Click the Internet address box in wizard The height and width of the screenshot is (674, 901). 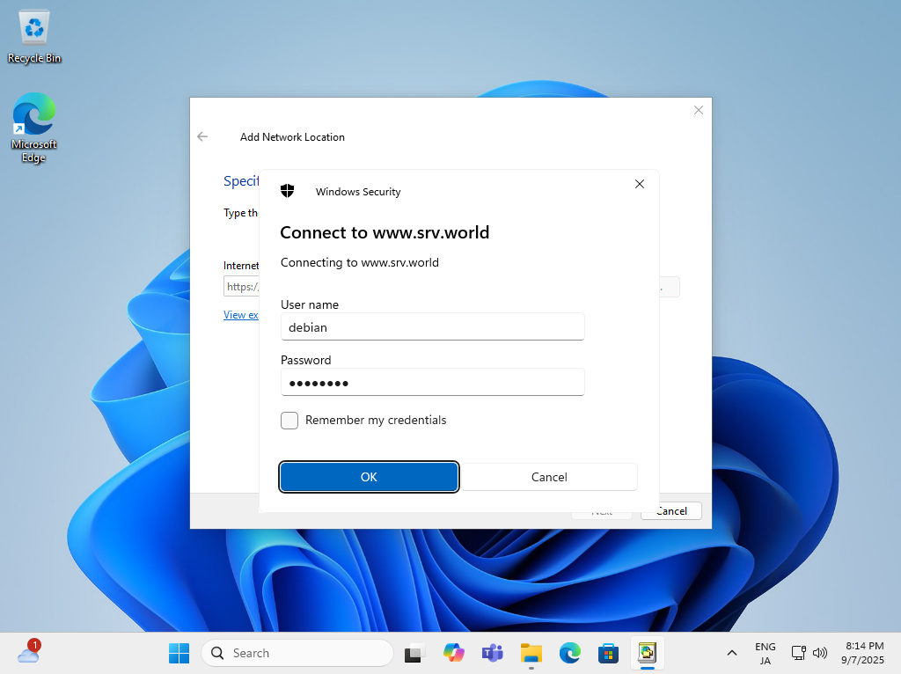pos(241,287)
